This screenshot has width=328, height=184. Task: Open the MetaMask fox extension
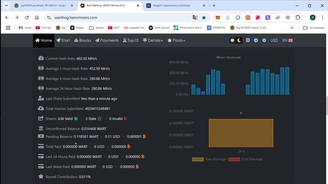pos(218,17)
